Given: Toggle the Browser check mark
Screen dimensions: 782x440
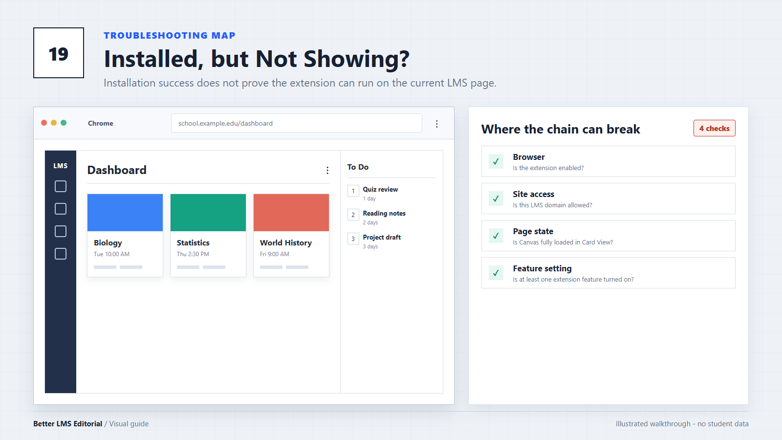Looking at the screenshot, I should [x=496, y=161].
